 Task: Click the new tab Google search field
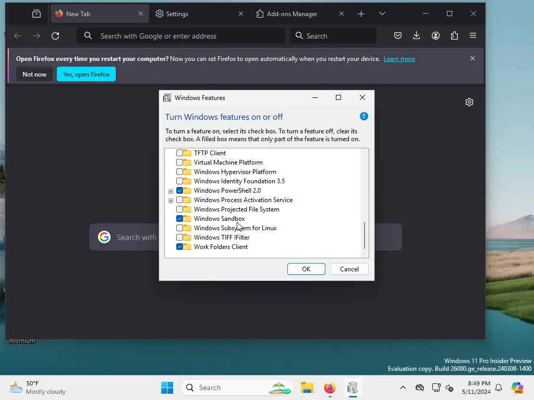pos(245,237)
